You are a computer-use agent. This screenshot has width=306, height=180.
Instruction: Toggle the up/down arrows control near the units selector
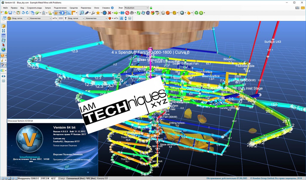pyautogui.click(x=125, y=19)
